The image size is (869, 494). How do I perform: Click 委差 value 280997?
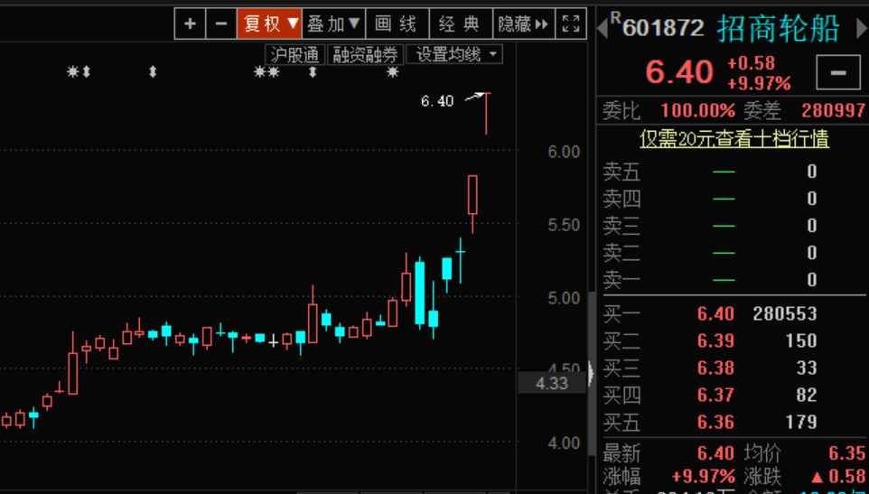(833, 111)
